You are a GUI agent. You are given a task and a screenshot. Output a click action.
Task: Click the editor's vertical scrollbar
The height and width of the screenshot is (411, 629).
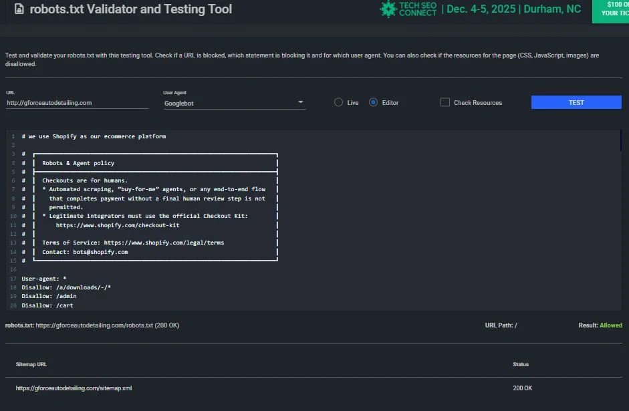tap(620, 140)
